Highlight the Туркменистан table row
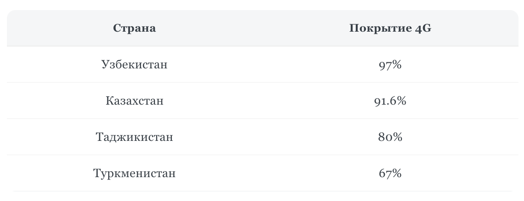524x201 pixels. (262, 173)
